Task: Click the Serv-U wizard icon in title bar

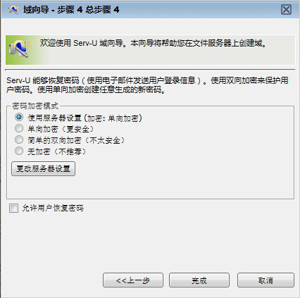Action: (x=13, y=10)
